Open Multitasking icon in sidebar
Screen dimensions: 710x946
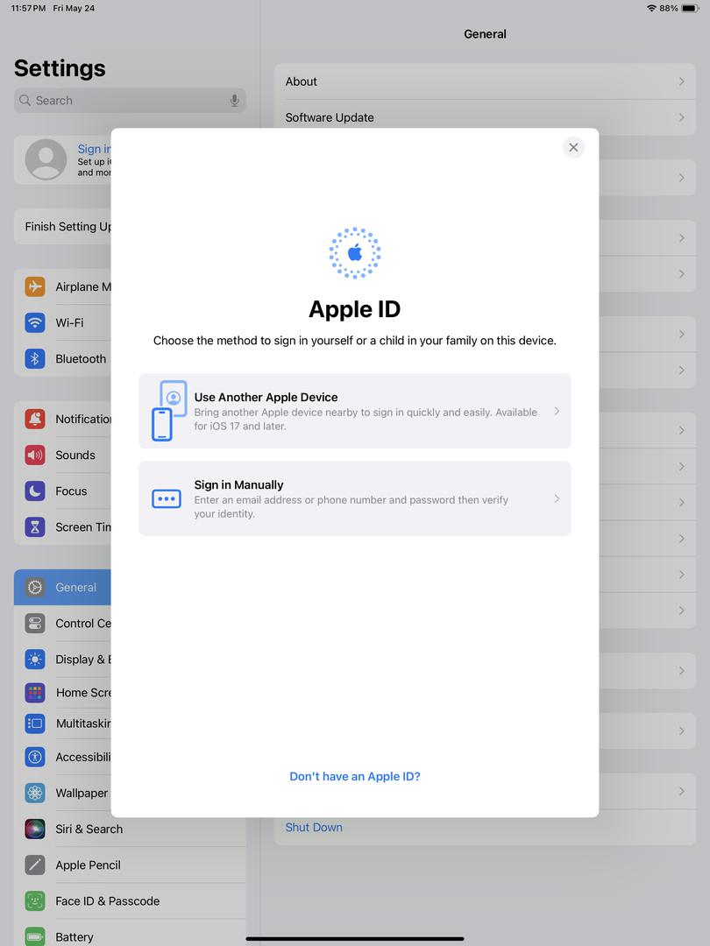(x=35, y=724)
